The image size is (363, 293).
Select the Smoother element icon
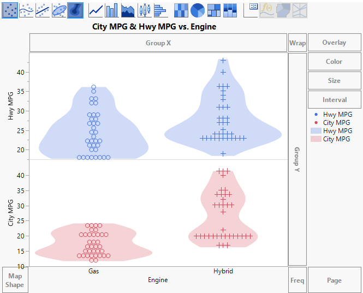coord(26,10)
